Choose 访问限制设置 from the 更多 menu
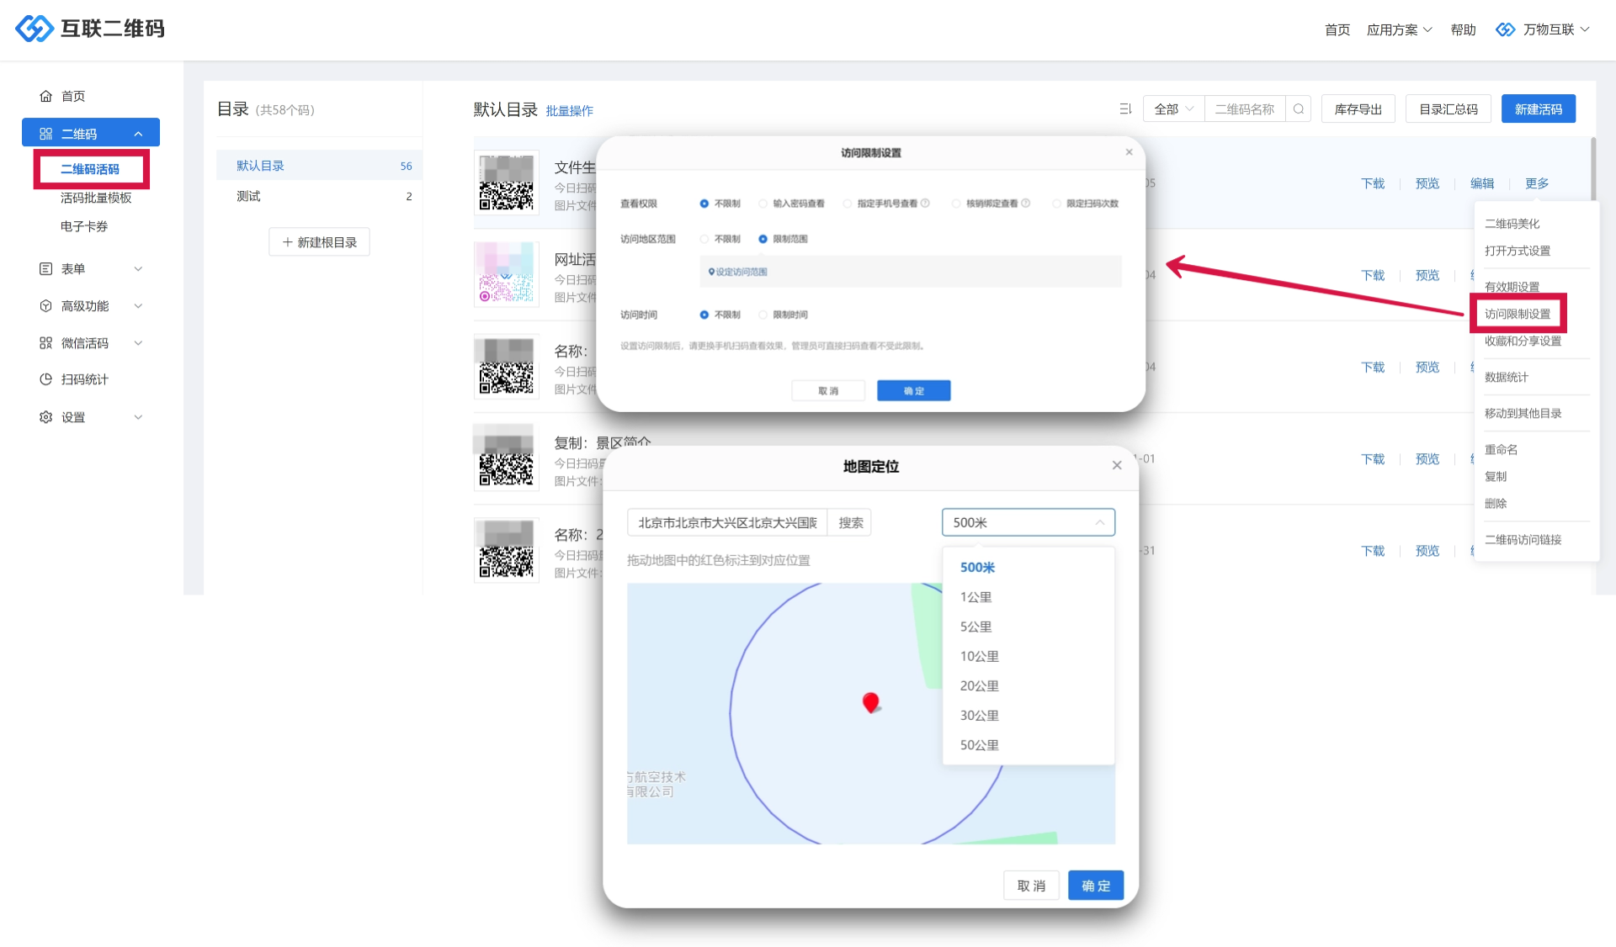 1518,314
